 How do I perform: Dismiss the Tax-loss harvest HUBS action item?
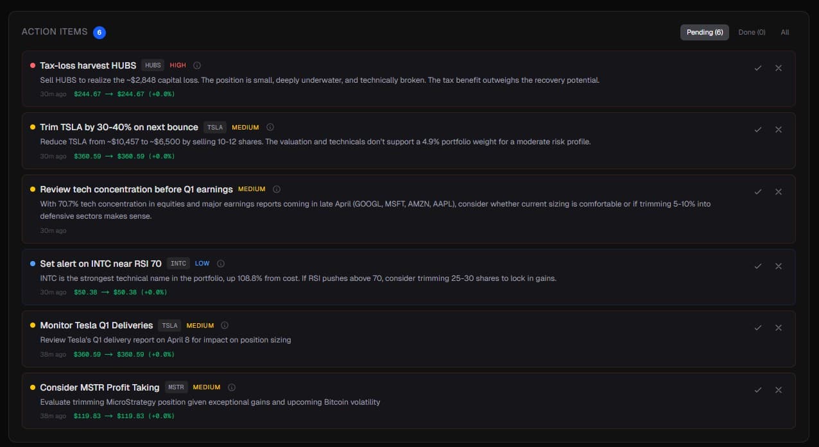click(779, 67)
